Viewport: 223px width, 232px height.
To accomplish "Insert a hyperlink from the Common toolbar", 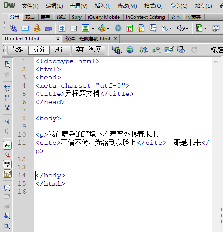I will coord(13,28).
